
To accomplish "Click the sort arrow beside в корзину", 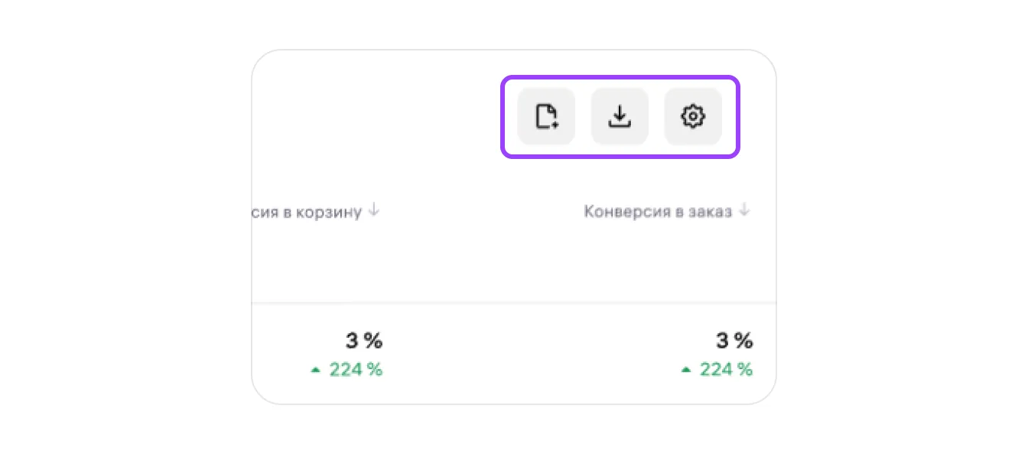I will click(x=373, y=210).
